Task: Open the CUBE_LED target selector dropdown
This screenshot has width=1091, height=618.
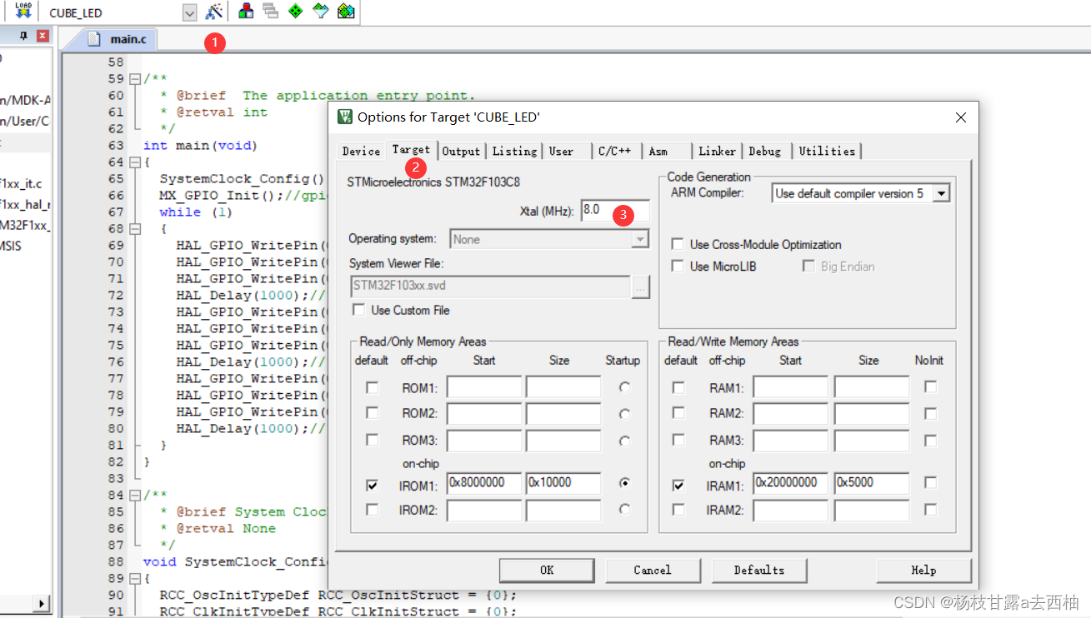Action: (189, 12)
